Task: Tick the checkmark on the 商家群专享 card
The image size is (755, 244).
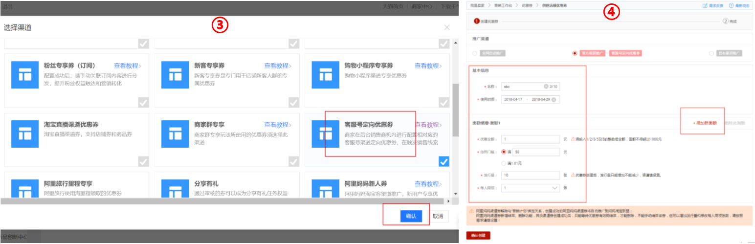Action: click(293, 161)
